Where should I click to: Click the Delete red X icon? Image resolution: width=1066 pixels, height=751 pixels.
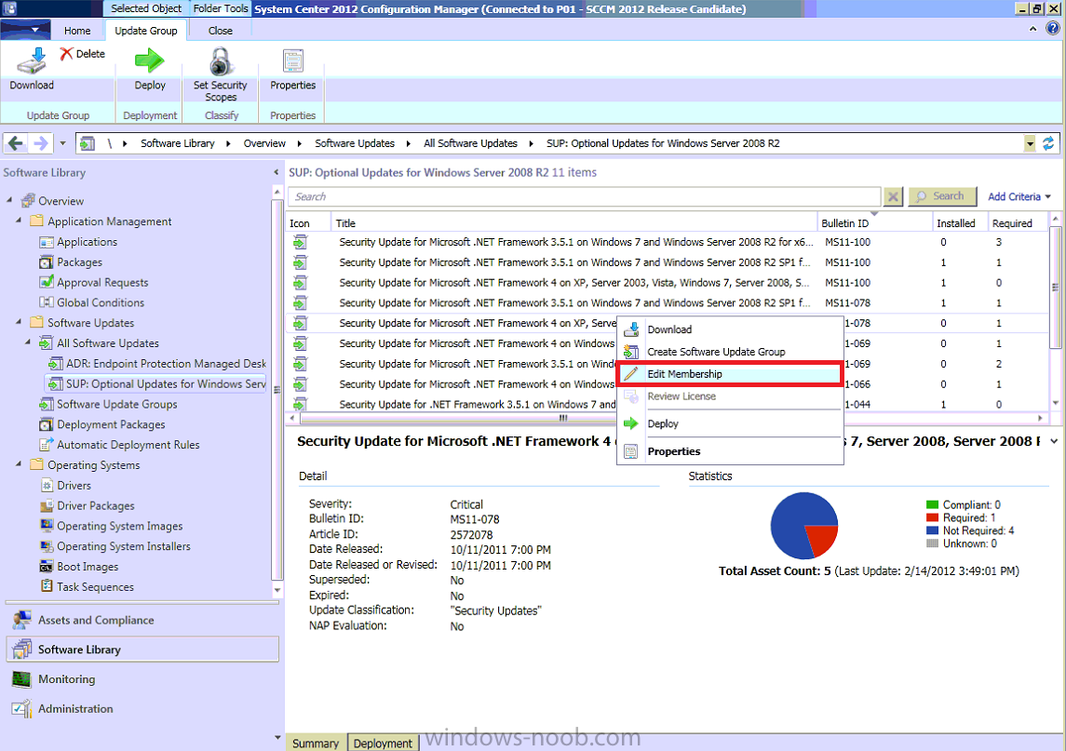point(66,54)
